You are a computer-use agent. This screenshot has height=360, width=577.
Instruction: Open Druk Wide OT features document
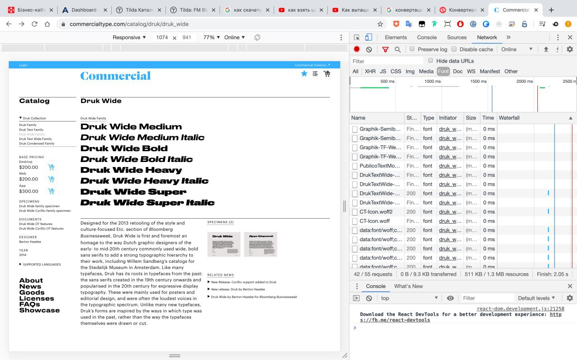pyautogui.click(x=36, y=224)
